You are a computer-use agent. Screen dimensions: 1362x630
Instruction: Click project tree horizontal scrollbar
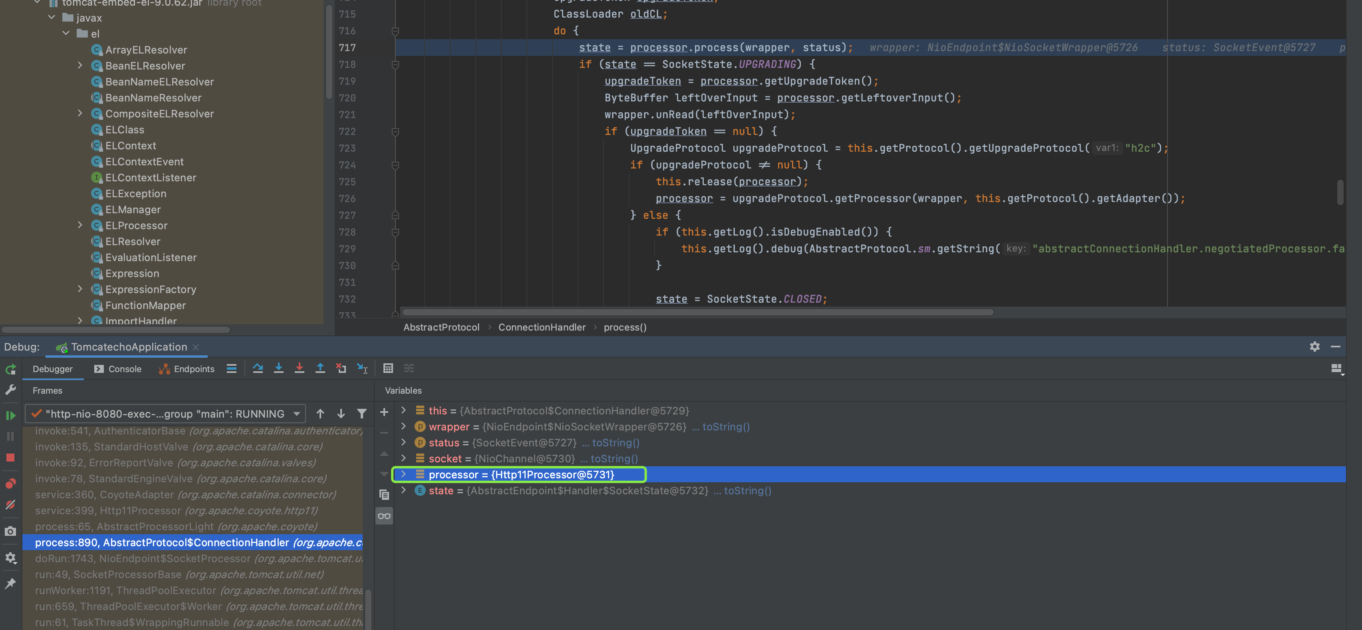point(116,330)
